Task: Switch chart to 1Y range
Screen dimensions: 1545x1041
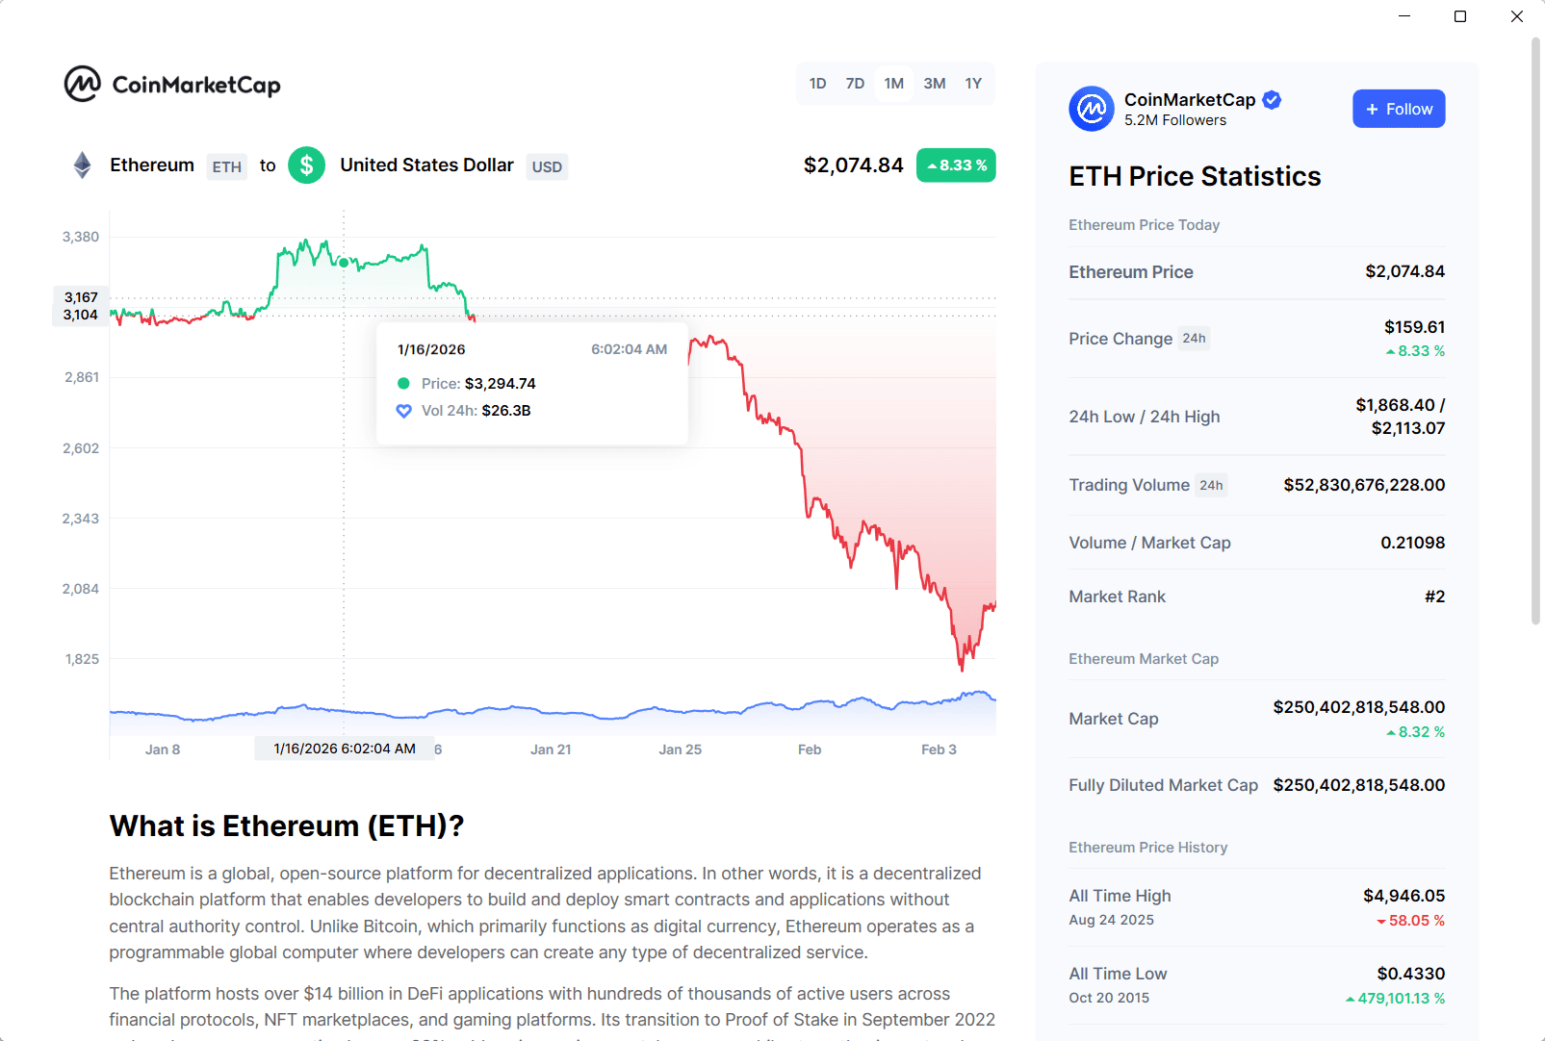Action: point(973,84)
